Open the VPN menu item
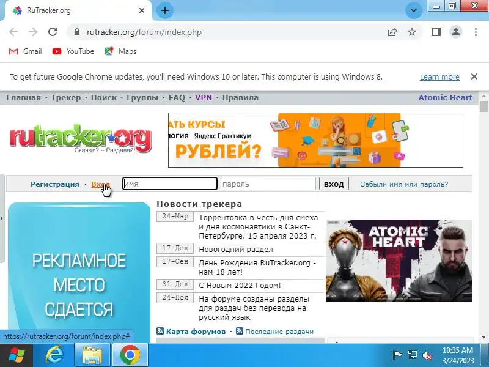This screenshot has height=367, width=489. click(x=204, y=98)
